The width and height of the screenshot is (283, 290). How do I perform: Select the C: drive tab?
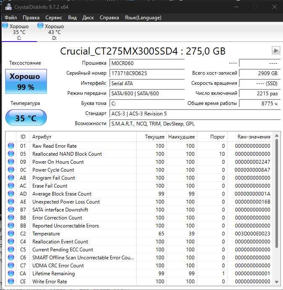pyautogui.click(x=19, y=32)
